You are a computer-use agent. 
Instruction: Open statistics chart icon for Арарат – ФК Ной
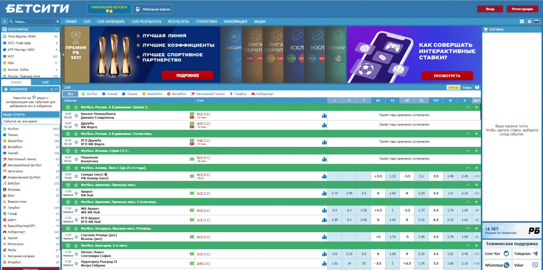324,193
